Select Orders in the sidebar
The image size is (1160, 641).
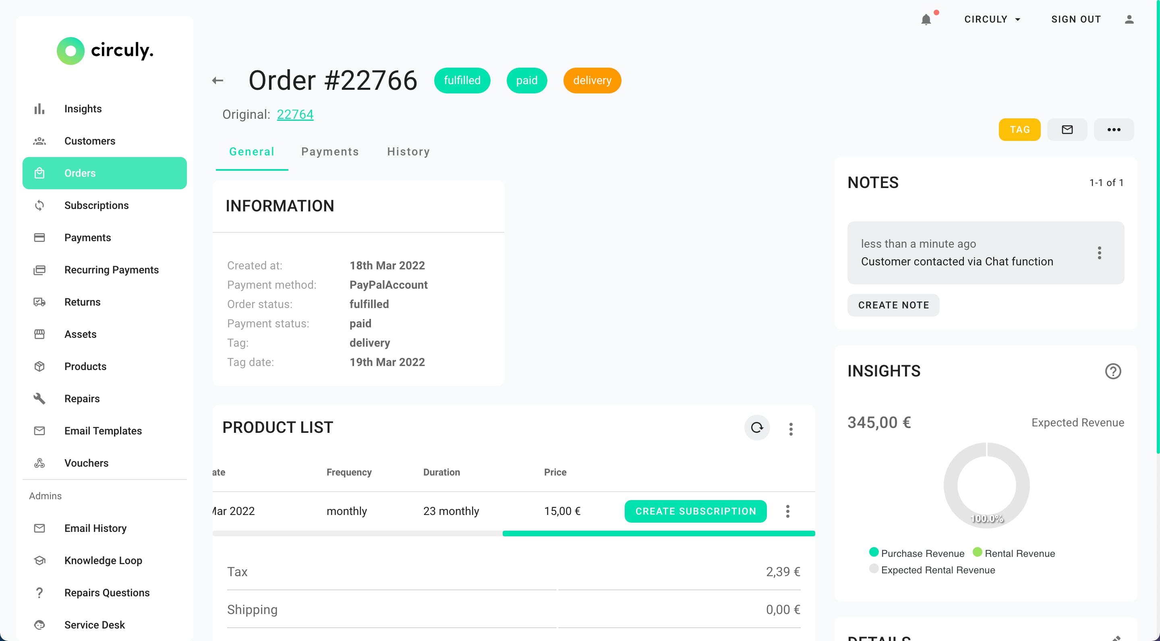tap(104, 173)
